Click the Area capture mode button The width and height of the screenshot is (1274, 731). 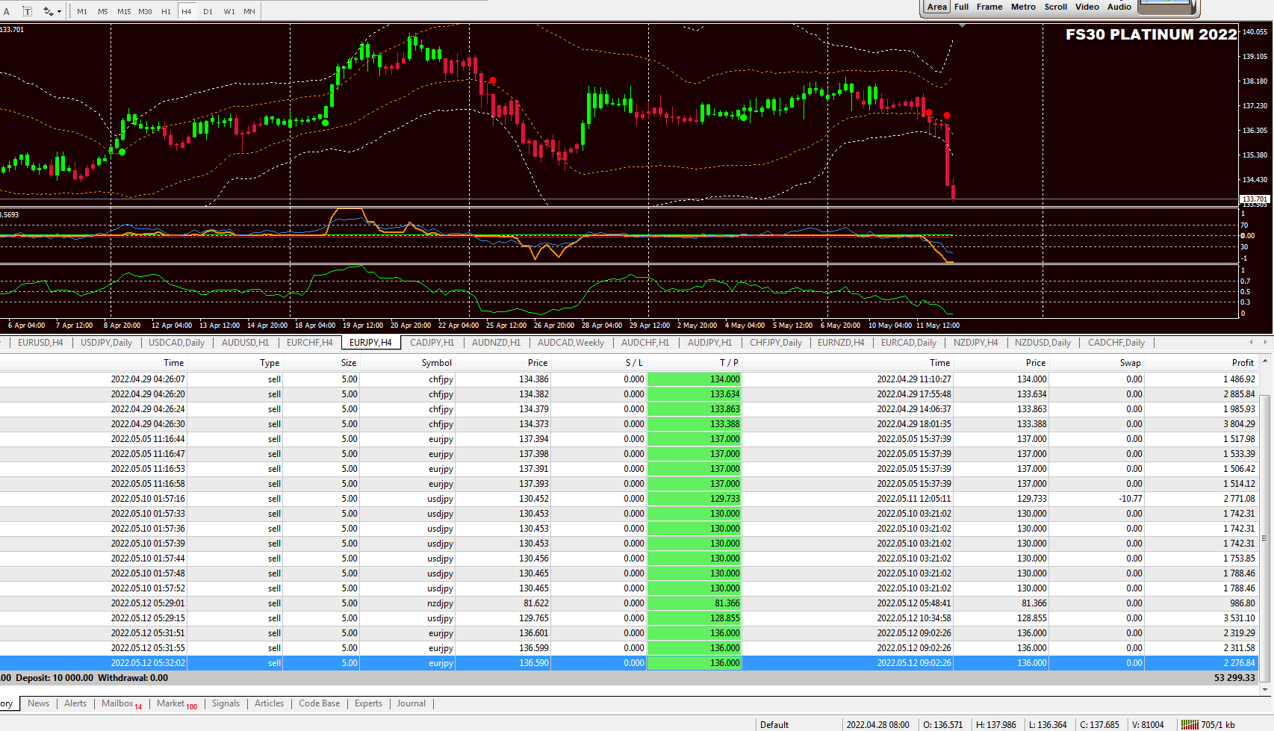(936, 7)
